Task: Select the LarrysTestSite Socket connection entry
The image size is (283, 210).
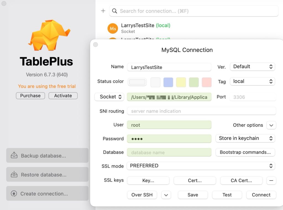Action: pyautogui.click(x=146, y=28)
